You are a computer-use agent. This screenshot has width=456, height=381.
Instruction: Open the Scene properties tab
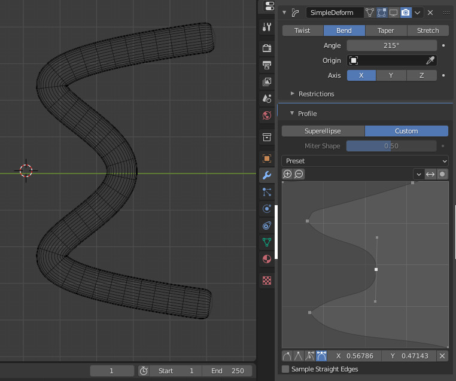267,99
